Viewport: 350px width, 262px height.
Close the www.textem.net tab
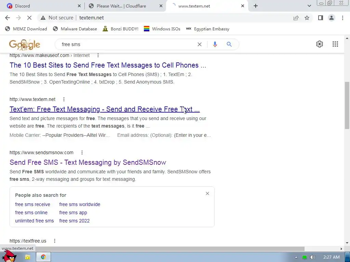point(243,6)
